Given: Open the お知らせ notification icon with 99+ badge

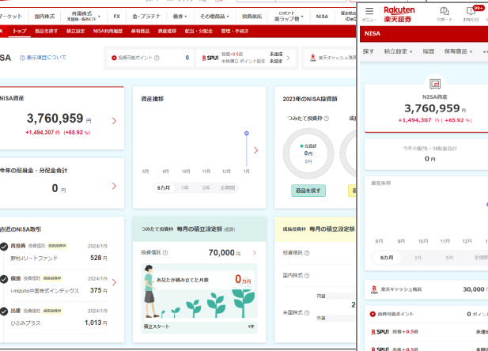Looking at the screenshot, I should [471, 14].
